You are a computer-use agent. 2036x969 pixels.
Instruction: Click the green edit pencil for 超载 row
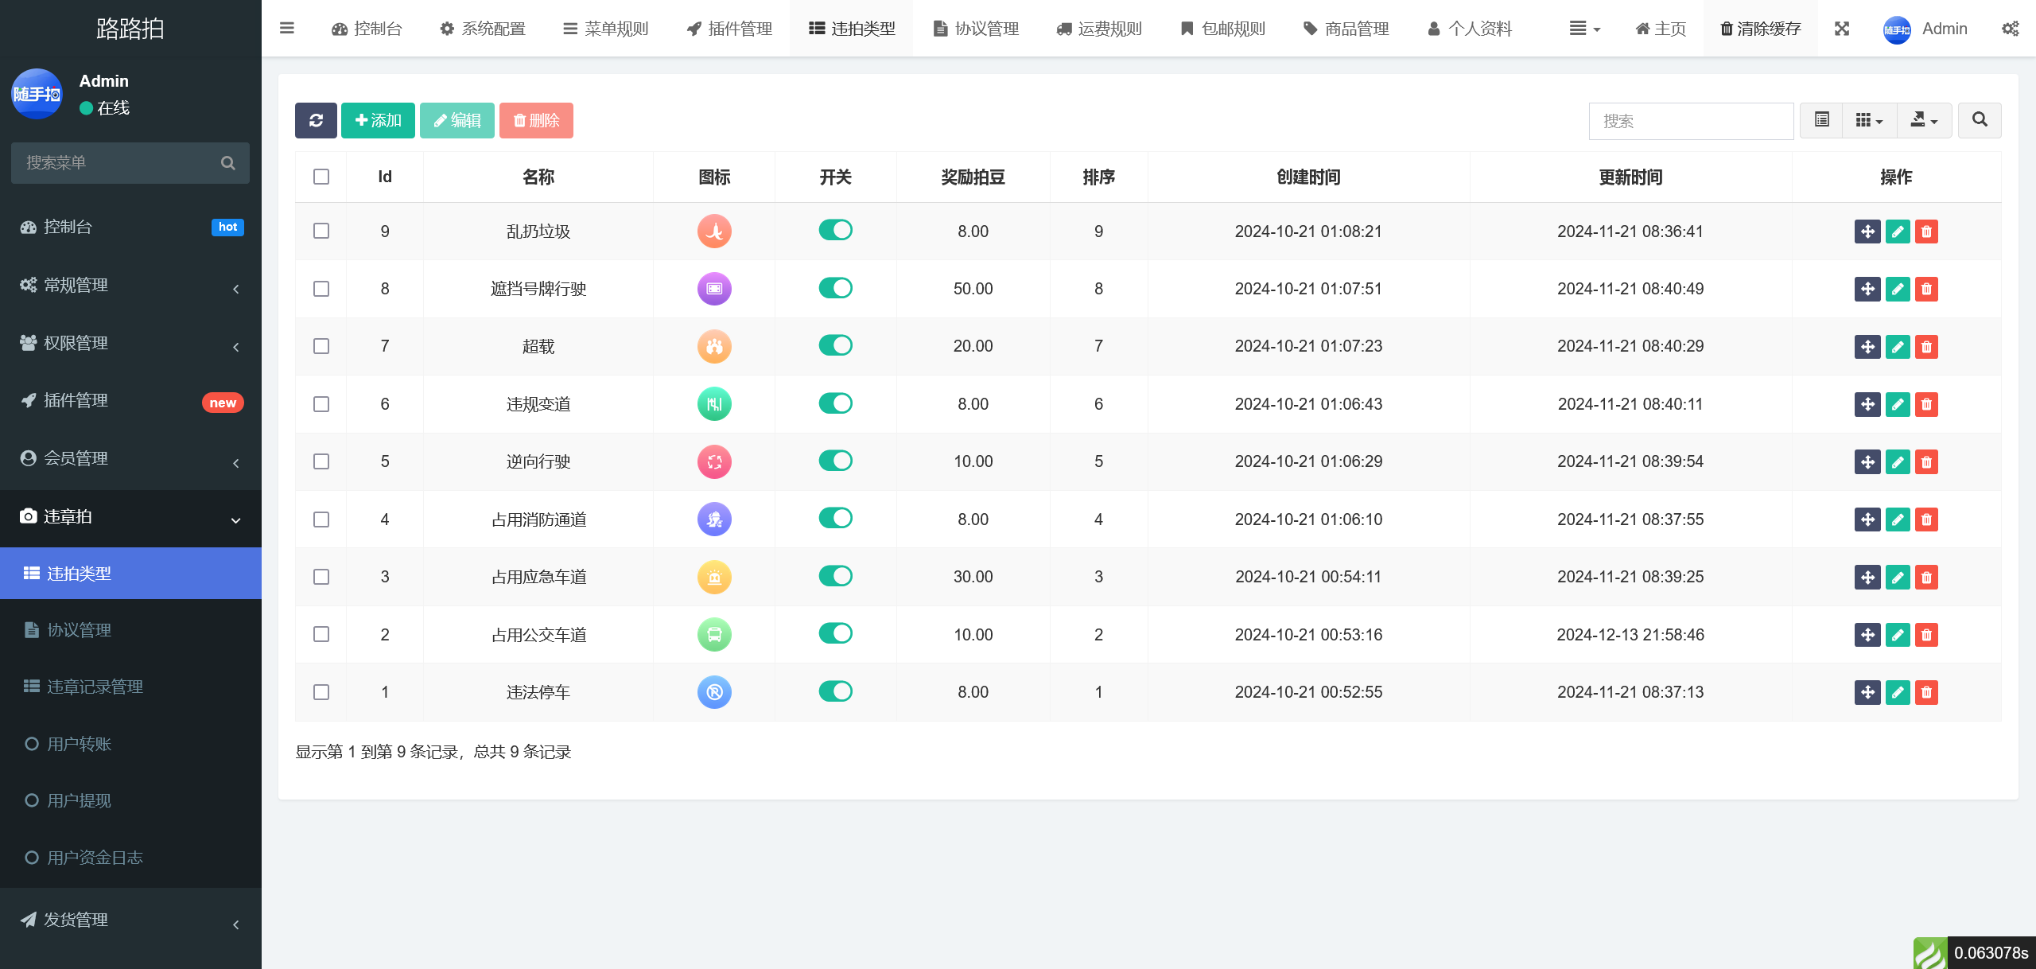pyautogui.click(x=1898, y=347)
